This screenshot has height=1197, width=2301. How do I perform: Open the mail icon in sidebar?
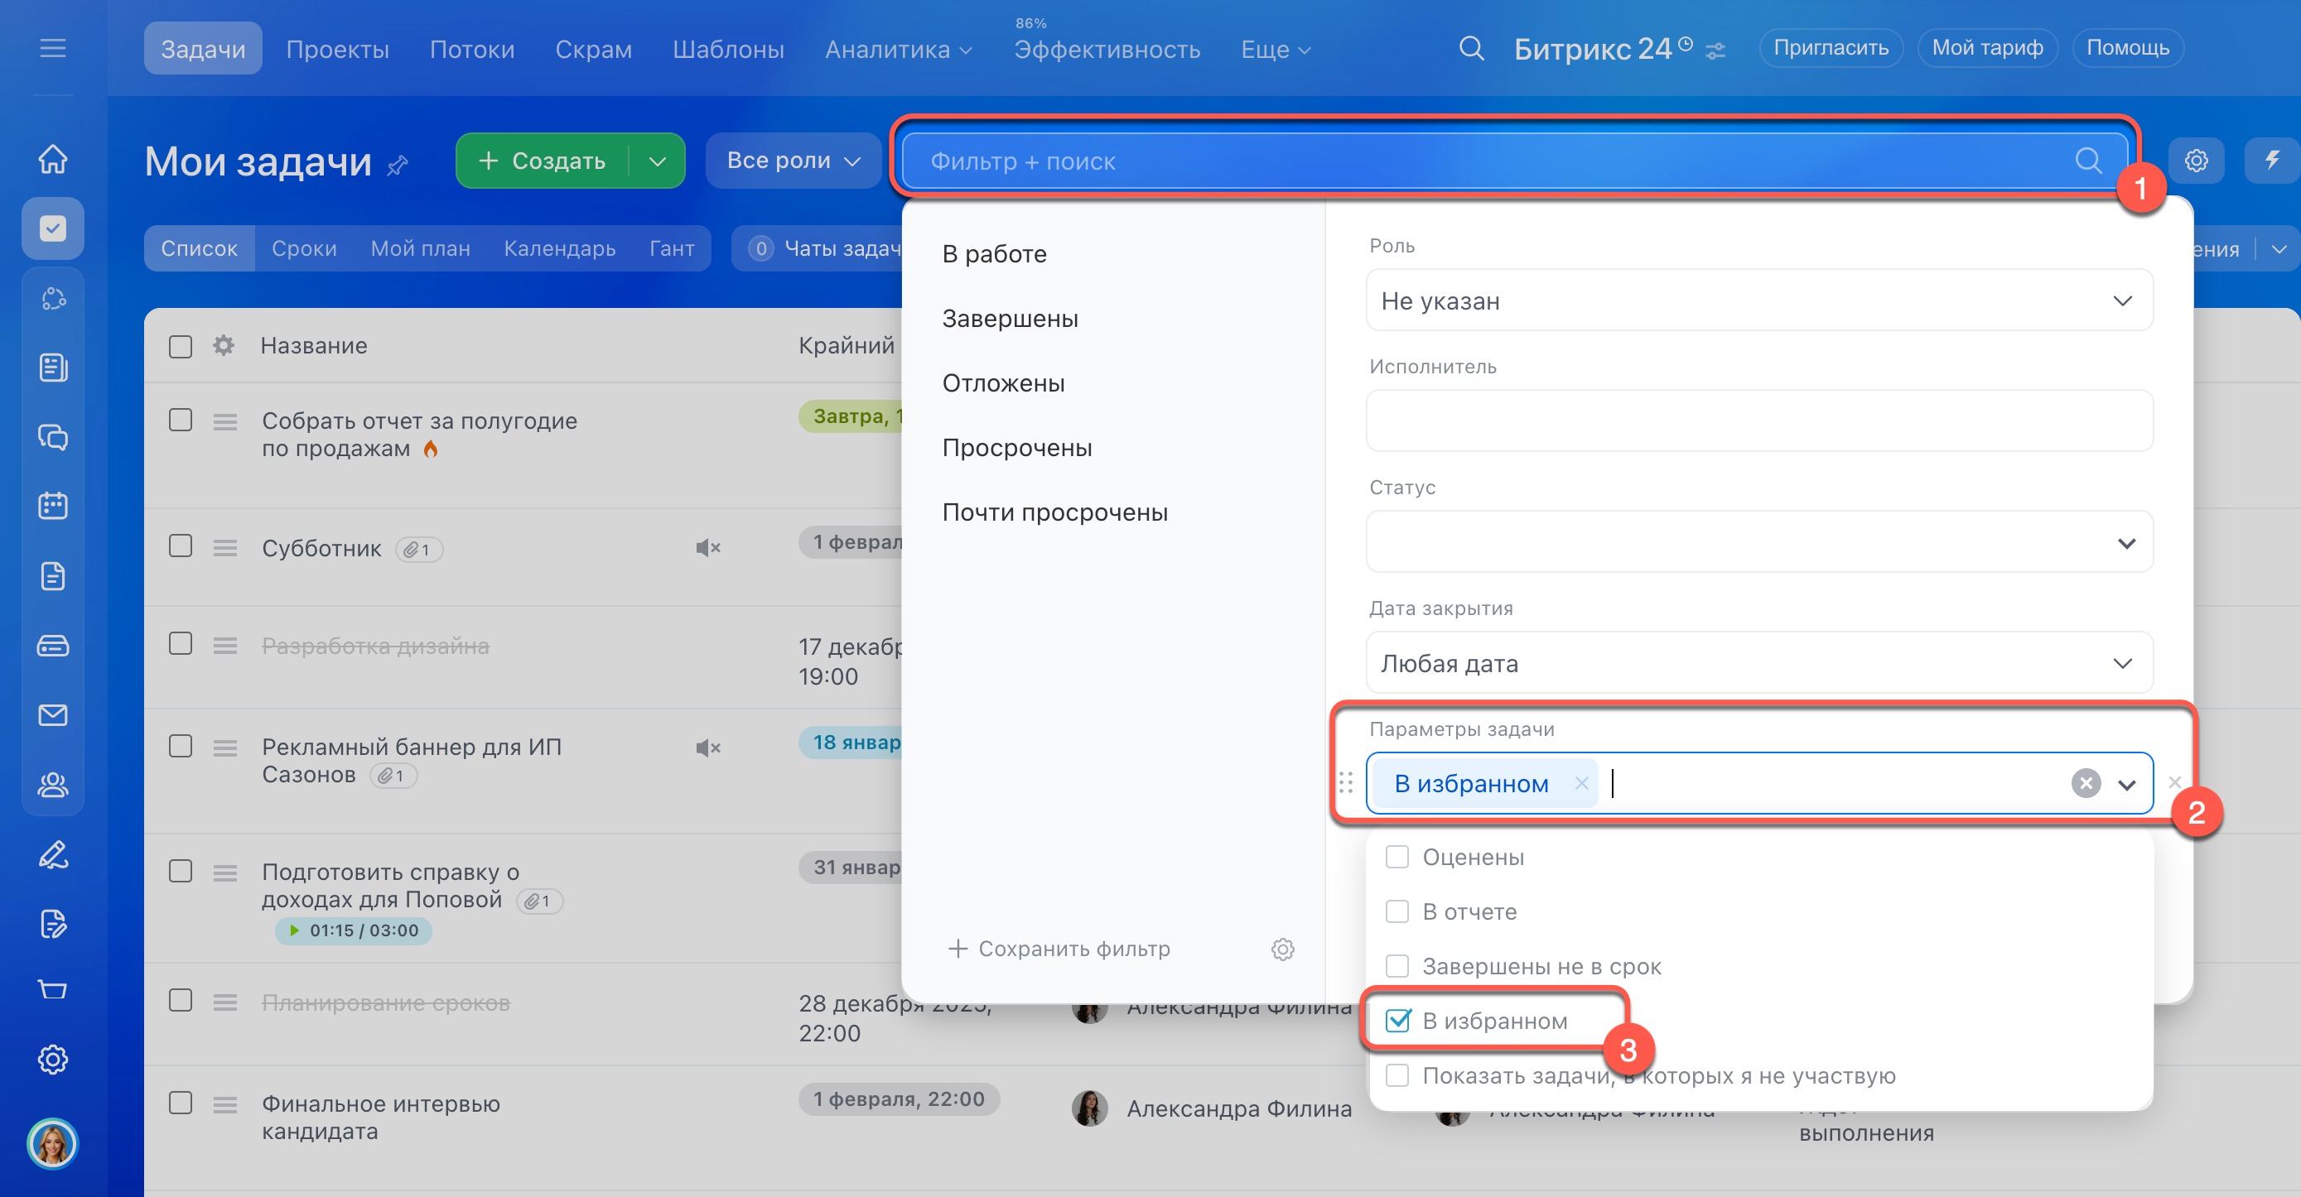(x=53, y=715)
